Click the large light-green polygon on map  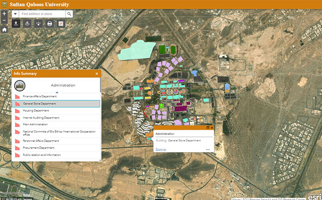click(137, 51)
